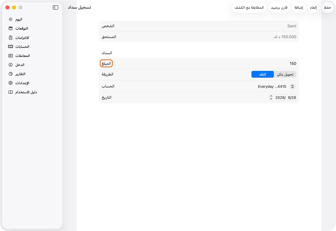Click the المبلغ field containing 150
This screenshot has height=231, width=336.
(x=199, y=63)
